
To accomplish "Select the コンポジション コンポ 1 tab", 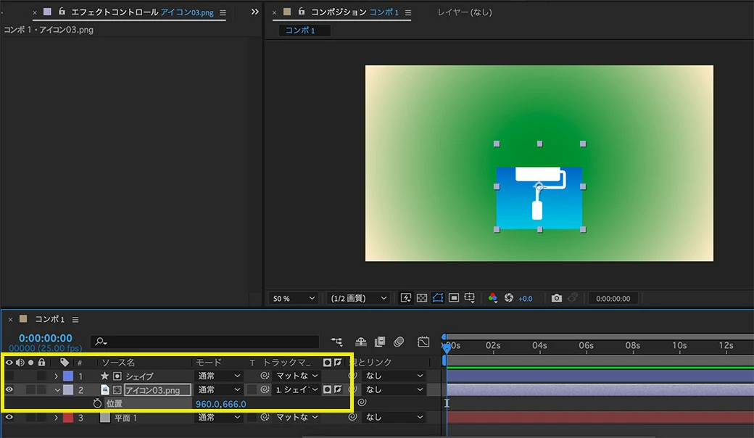I will (355, 12).
